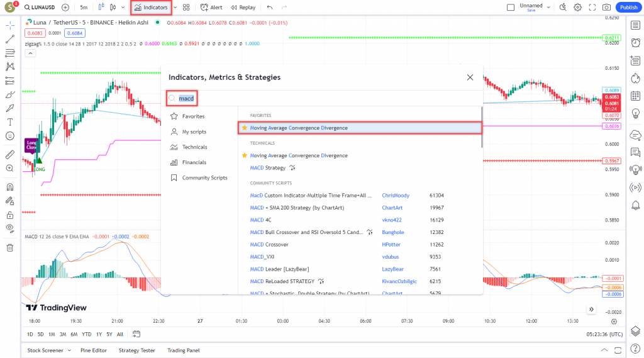
Task: Select the zoom in tool
Action: click(x=10, y=168)
